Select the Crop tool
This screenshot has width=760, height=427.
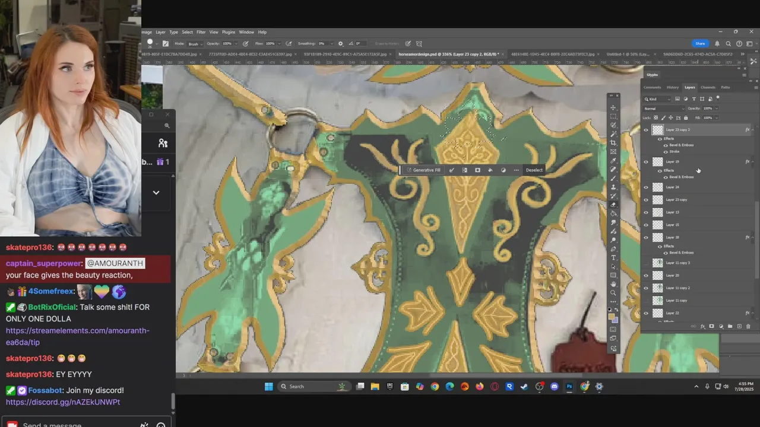click(613, 142)
